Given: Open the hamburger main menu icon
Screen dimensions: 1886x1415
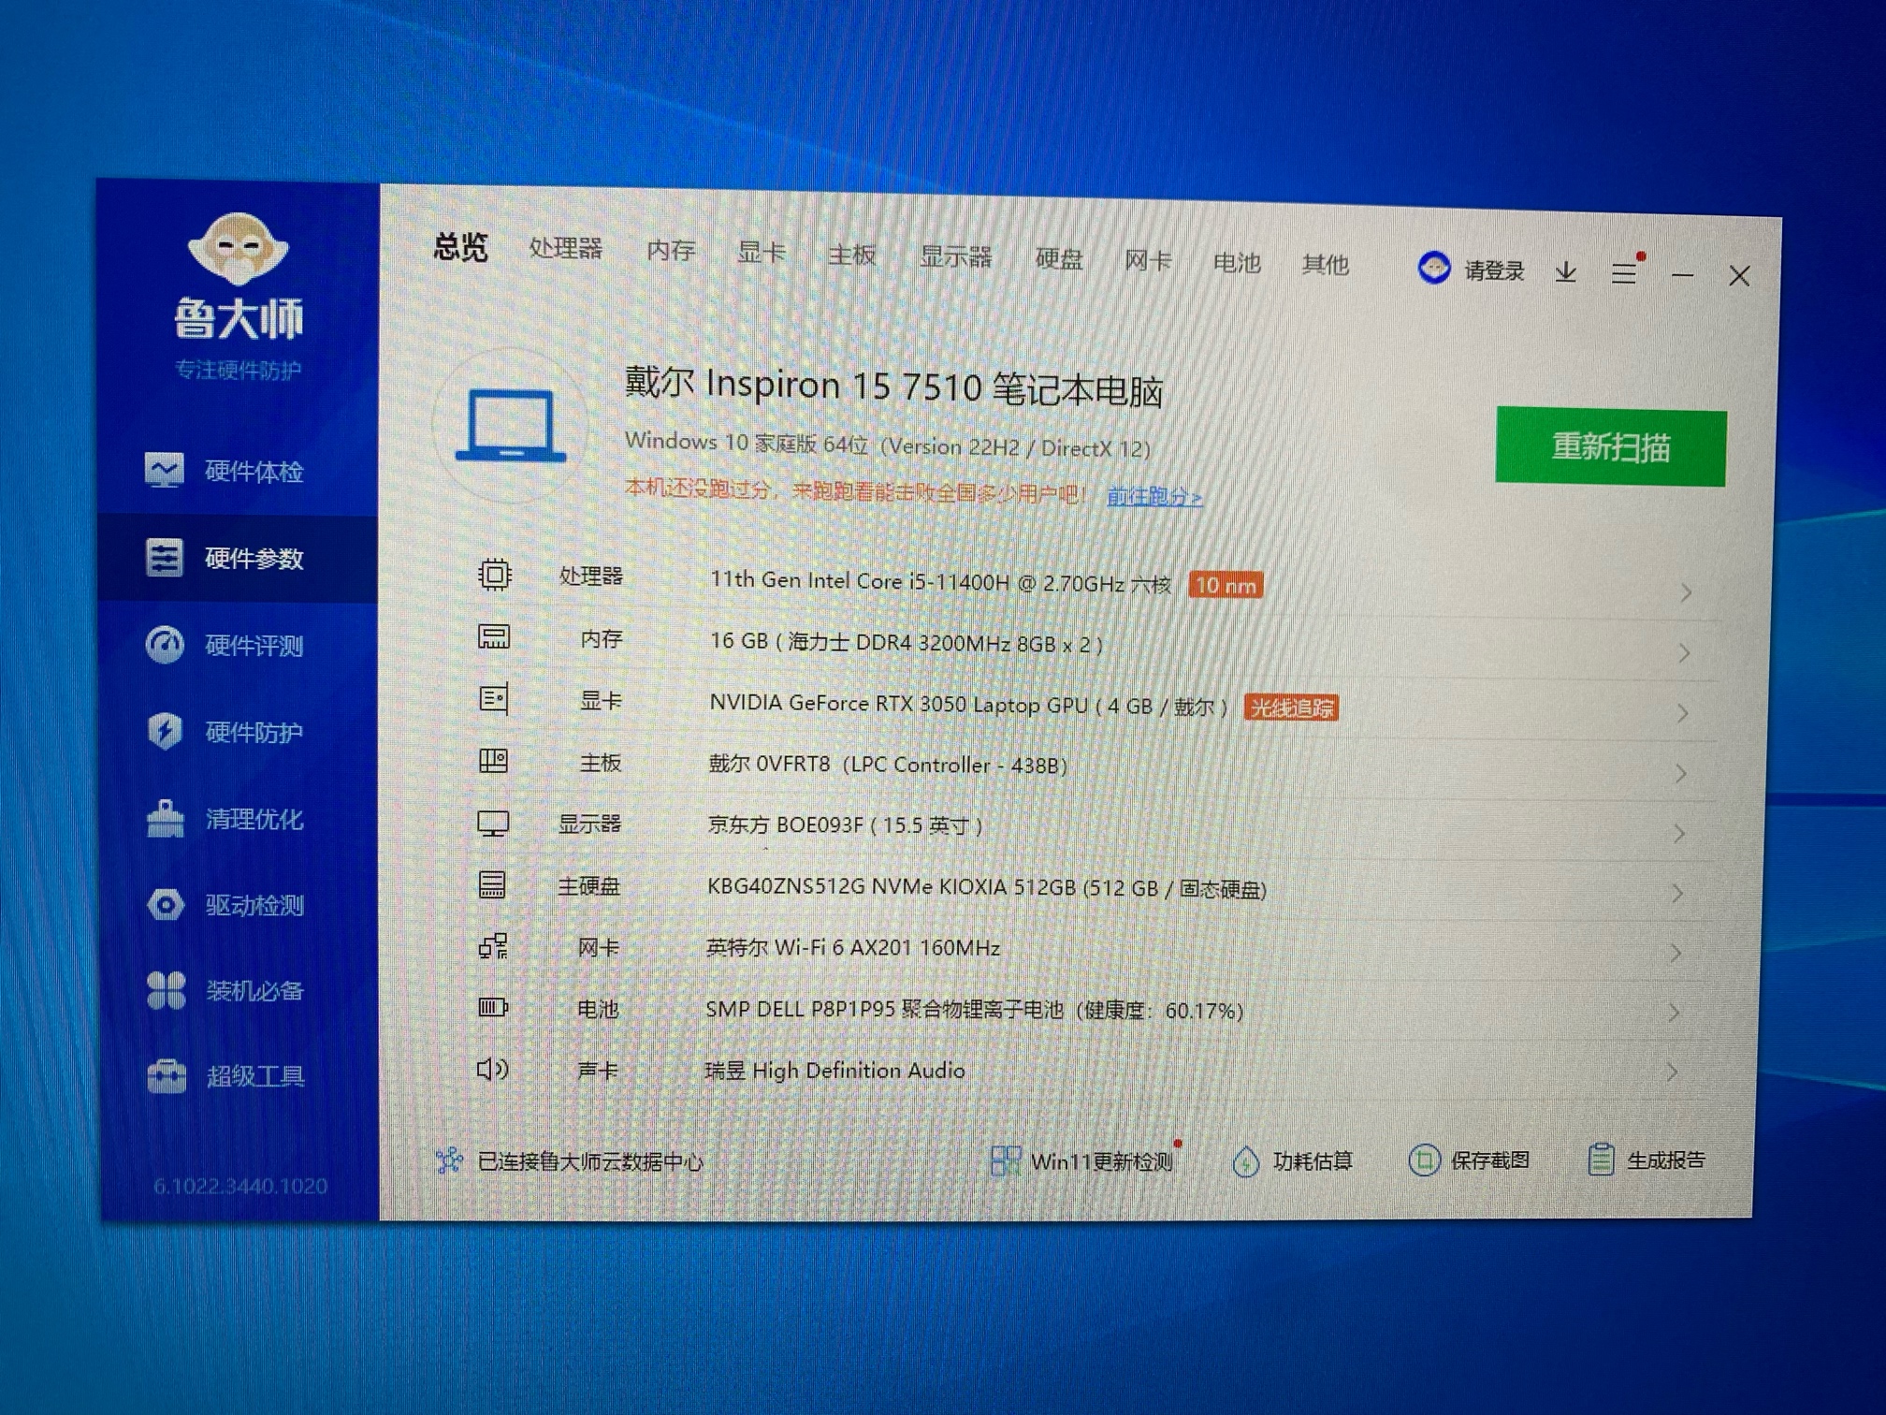Looking at the screenshot, I should (x=1624, y=273).
